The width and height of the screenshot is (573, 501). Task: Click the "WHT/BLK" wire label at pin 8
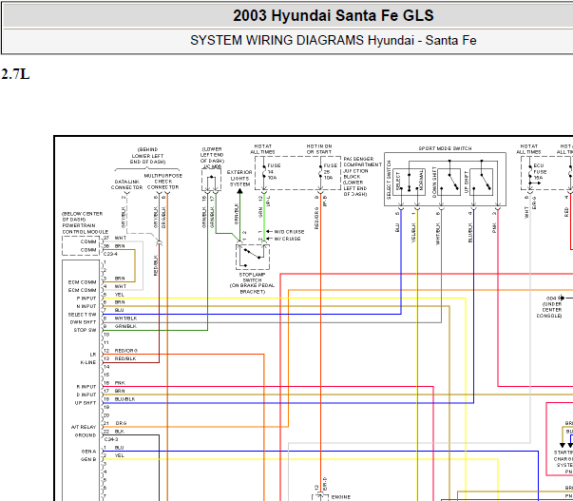(x=125, y=318)
